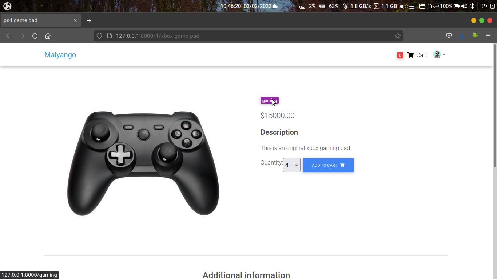
Task: Open Bluetooth from the system tray
Action: pos(472,6)
